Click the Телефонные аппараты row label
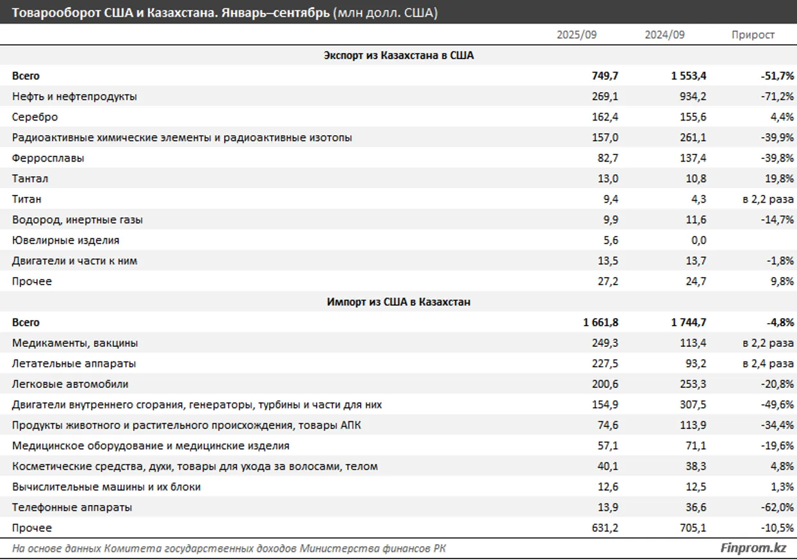This screenshot has height=559, width=797. (72, 507)
